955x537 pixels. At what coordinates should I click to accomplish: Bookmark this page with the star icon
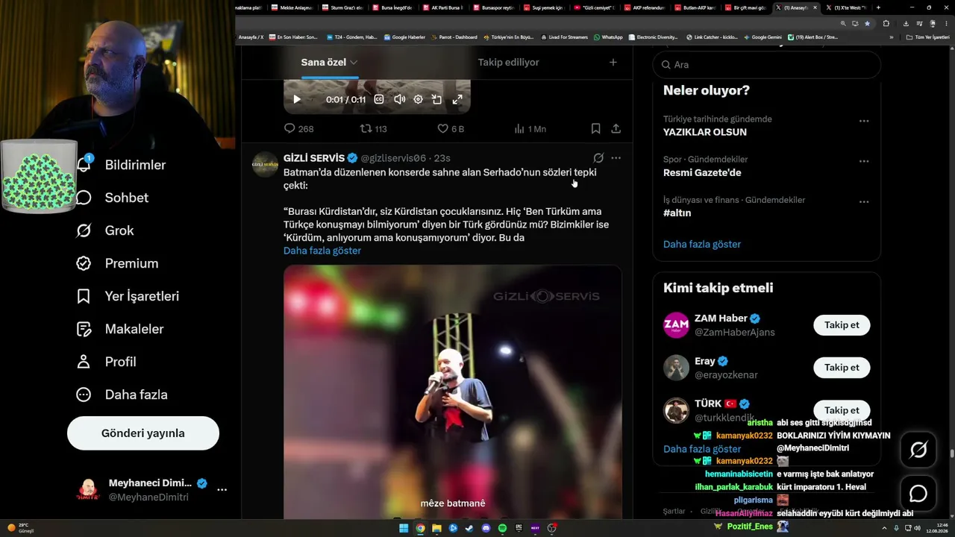(x=867, y=23)
